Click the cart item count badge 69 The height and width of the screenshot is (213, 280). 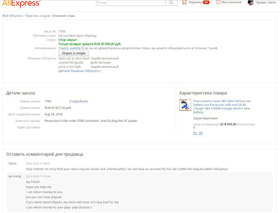coord(206,2)
